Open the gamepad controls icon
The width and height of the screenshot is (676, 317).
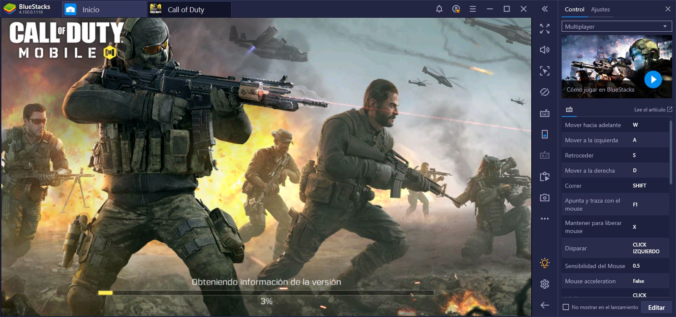click(x=545, y=155)
